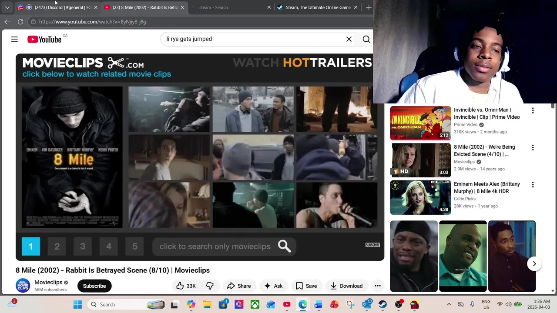Open the weather widget with notification badge

tap(12, 303)
